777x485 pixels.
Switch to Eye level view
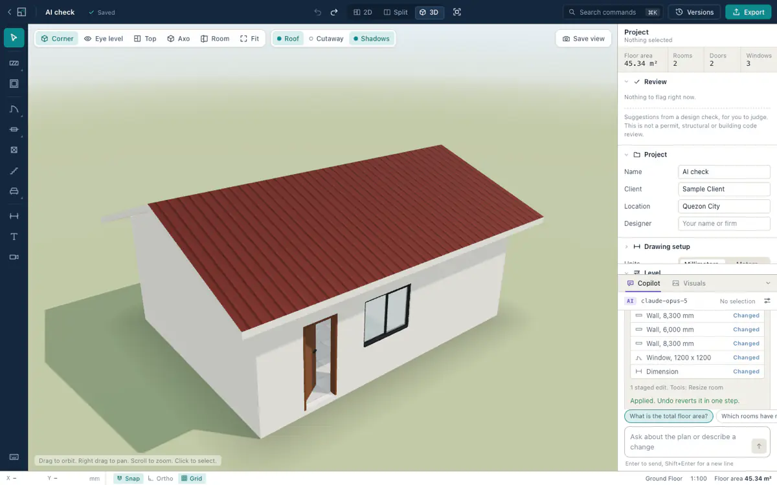pos(104,39)
